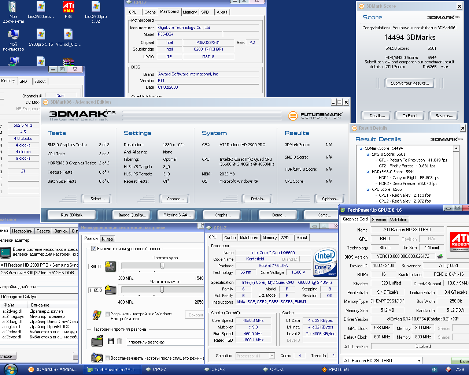
Task: Enable 'Загружать настройки с Windows' checkbox
Action: click(x=107, y=314)
